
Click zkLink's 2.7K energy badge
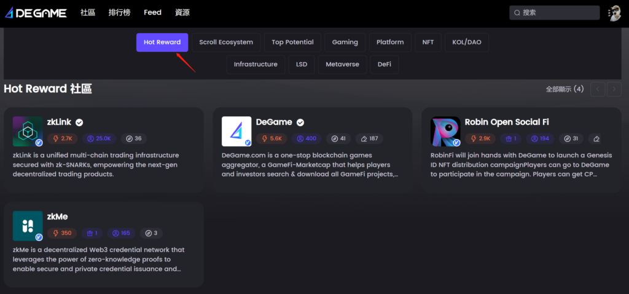click(63, 138)
